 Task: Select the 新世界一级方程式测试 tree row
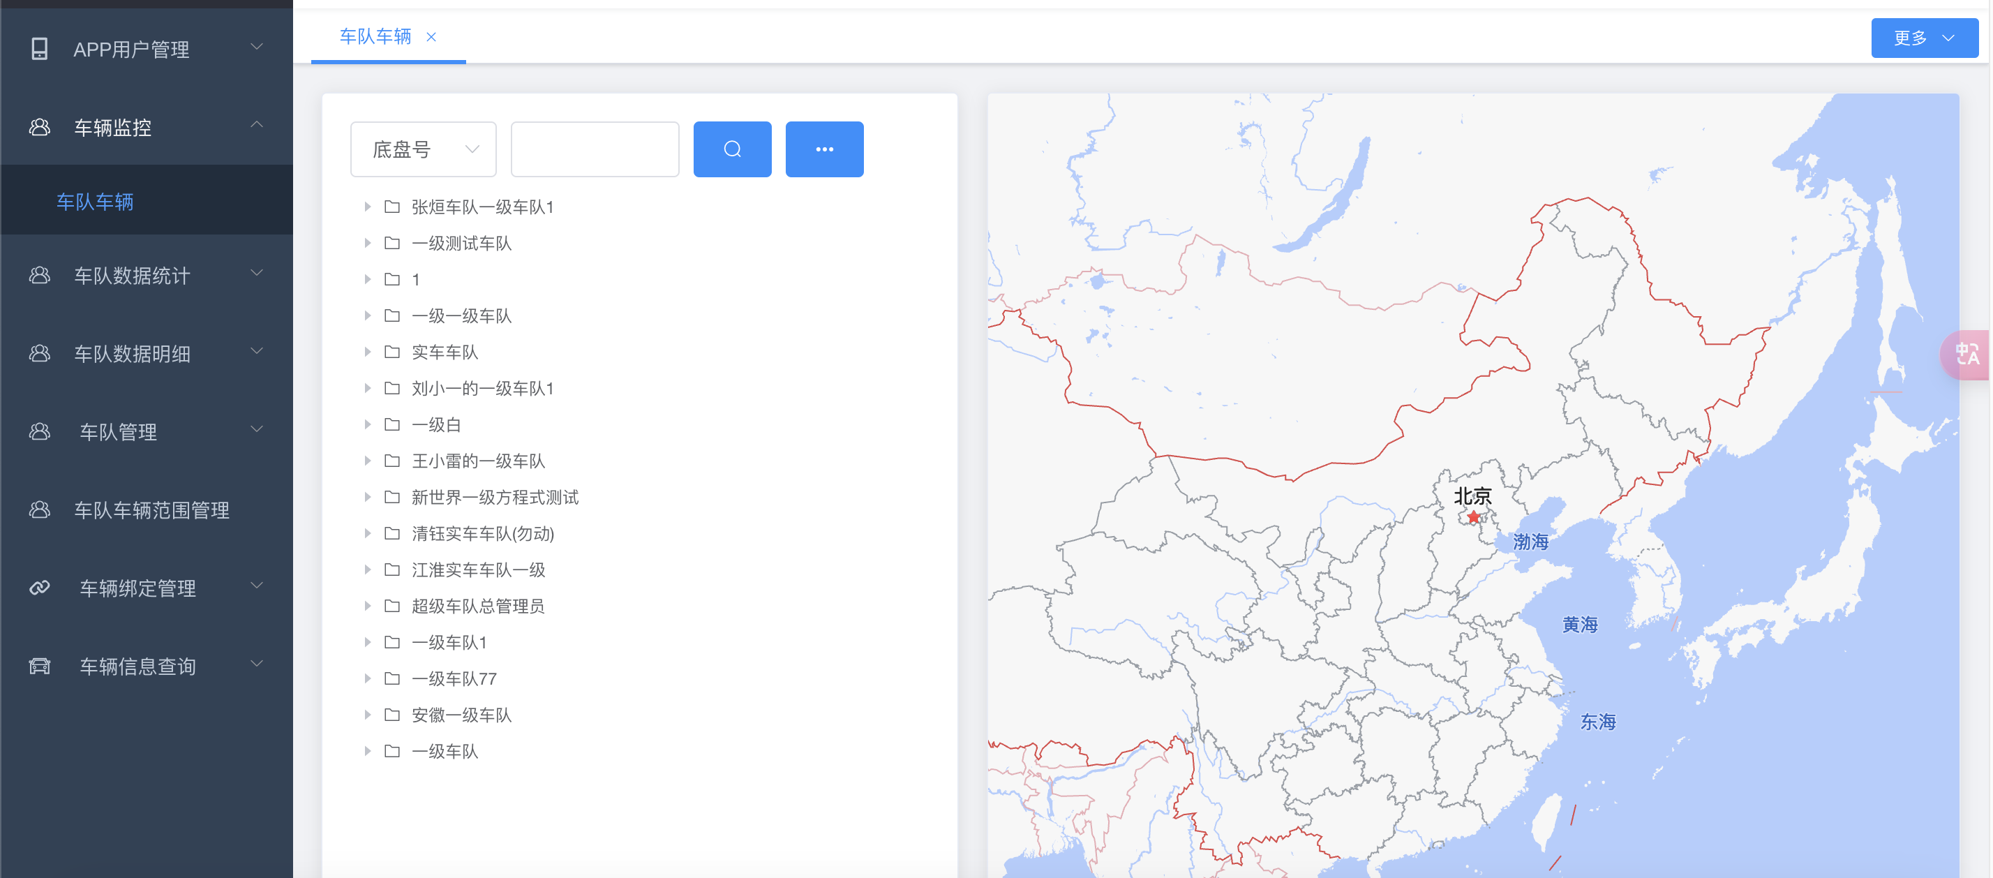[639, 498]
